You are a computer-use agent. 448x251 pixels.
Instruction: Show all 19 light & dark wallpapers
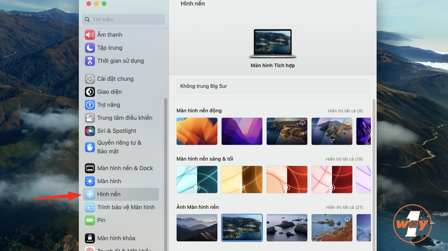(x=344, y=159)
